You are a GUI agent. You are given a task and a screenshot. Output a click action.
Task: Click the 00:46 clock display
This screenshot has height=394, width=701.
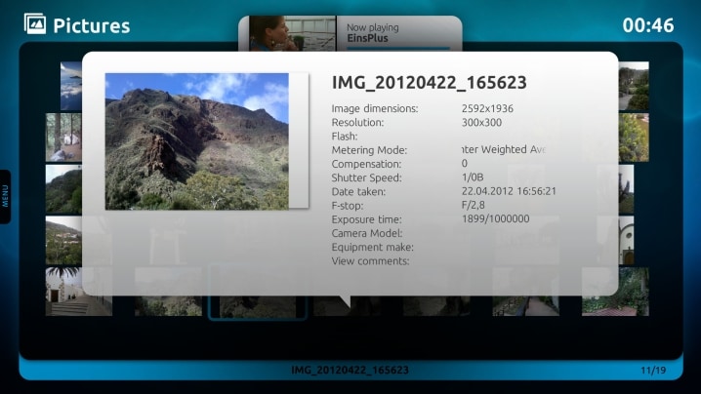[647, 25]
